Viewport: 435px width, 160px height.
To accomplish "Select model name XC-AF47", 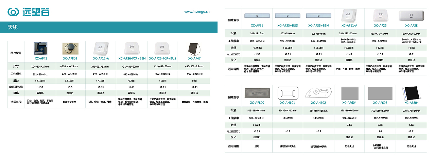I will tap(194, 58).
